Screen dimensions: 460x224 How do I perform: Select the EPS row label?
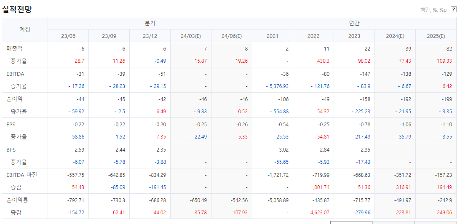point(11,125)
